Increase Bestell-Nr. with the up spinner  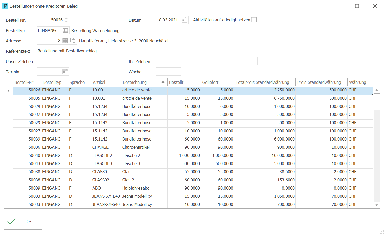(x=67, y=18)
